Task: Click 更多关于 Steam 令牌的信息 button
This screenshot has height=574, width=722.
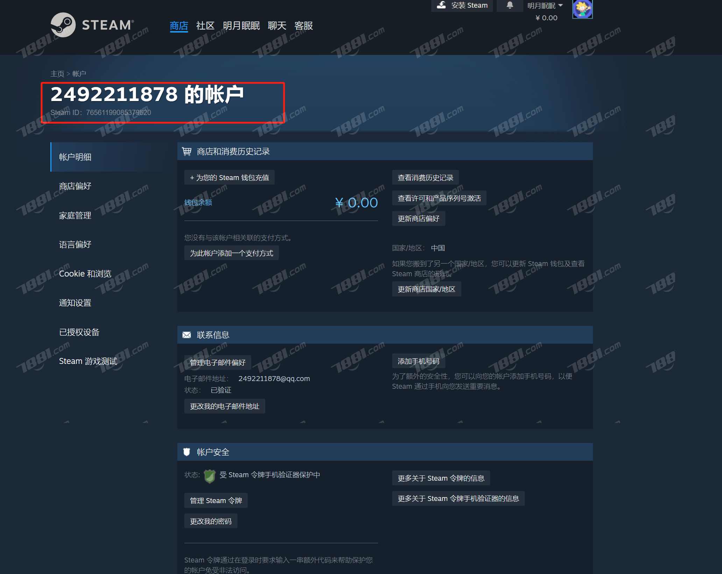Action: pos(441,478)
